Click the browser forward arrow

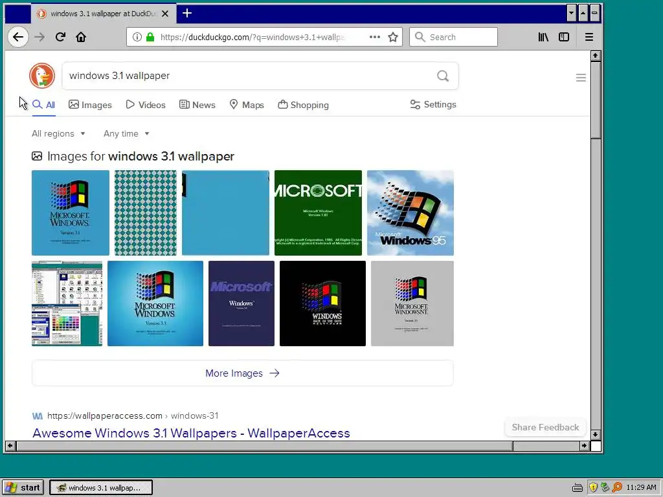pos(39,37)
